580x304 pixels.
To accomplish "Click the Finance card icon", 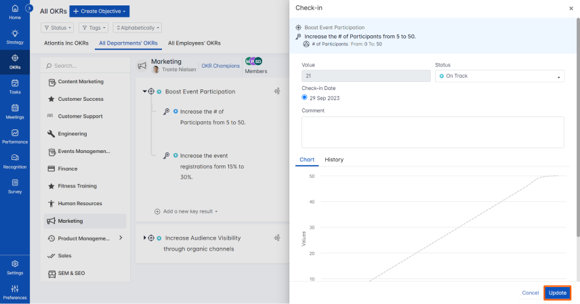I will 51,169.
